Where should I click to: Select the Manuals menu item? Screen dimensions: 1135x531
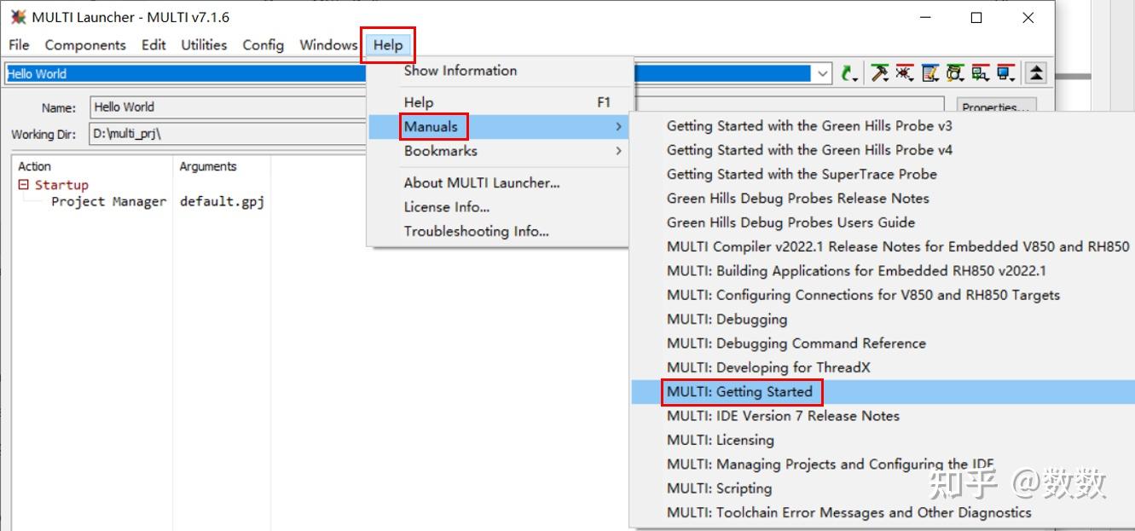coord(500,127)
